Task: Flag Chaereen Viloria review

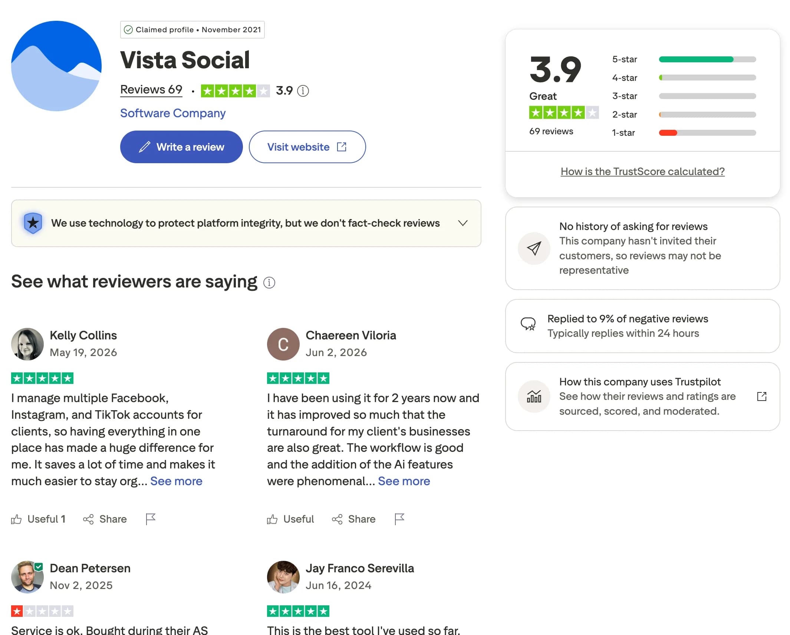Action: (399, 519)
